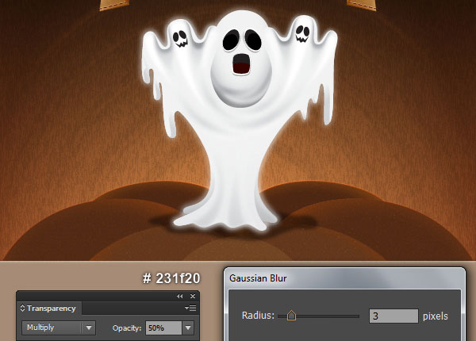
Task: Click the Radius value field showing 3
Action: click(393, 316)
